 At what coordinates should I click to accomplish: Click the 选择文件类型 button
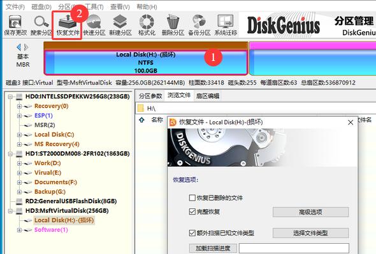tap(310, 233)
